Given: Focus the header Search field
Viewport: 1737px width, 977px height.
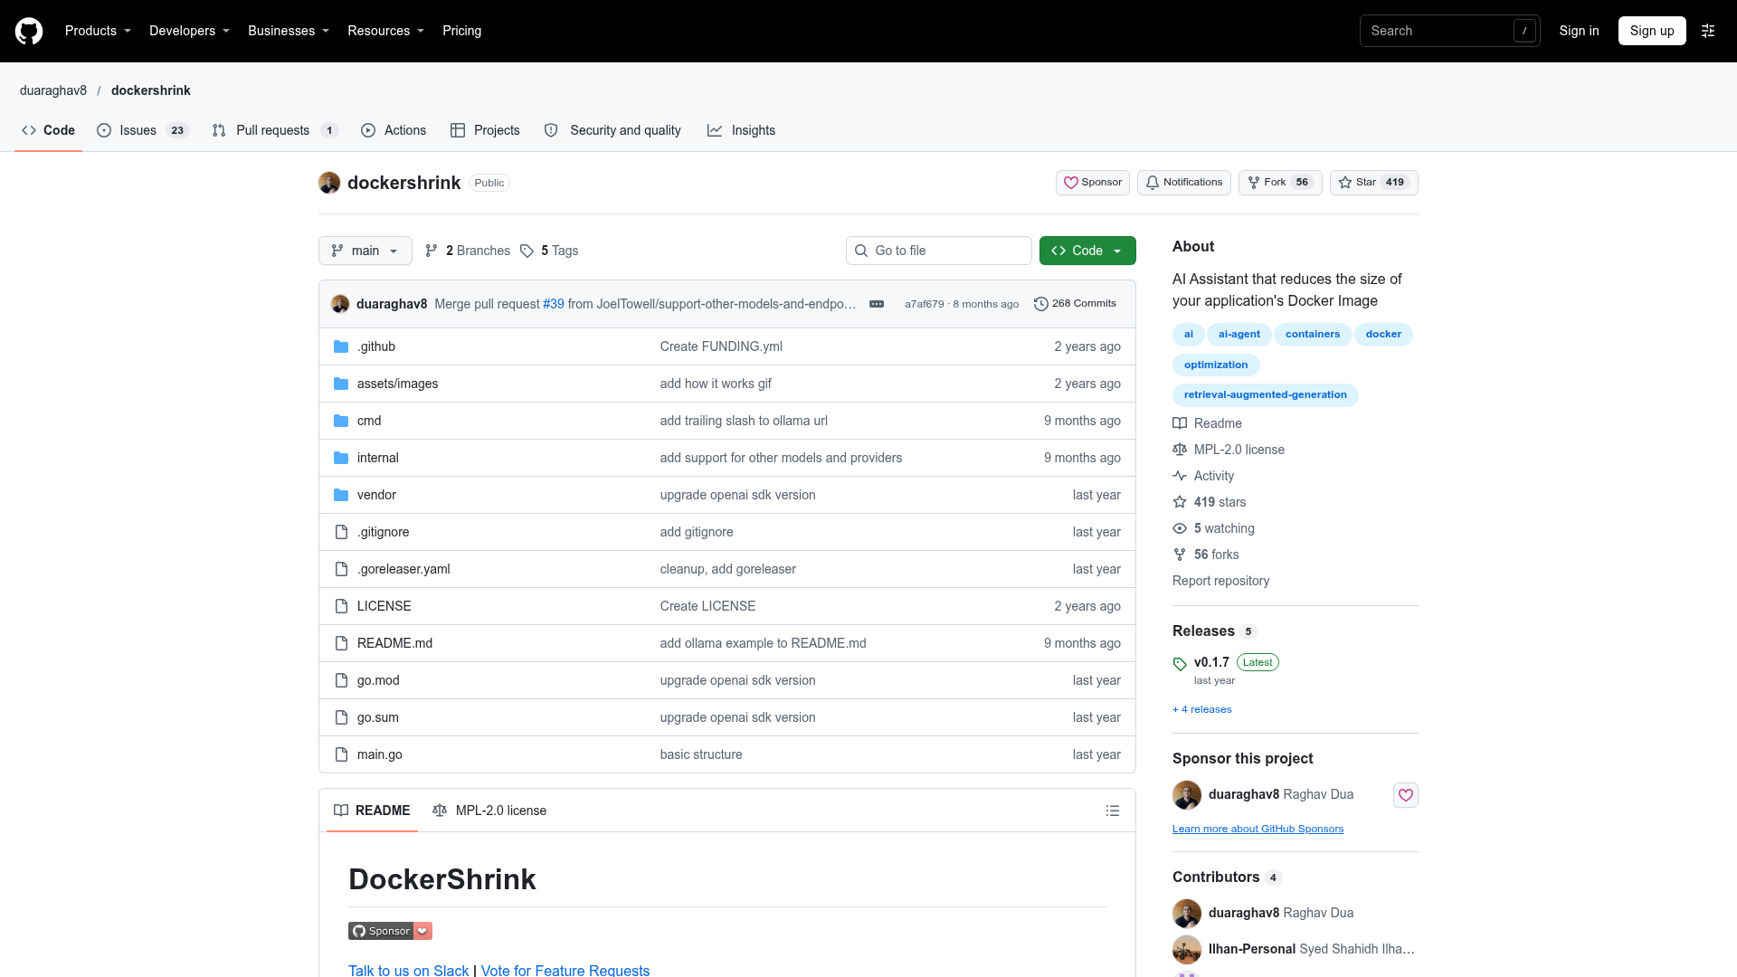Looking at the screenshot, I should (x=1449, y=31).
